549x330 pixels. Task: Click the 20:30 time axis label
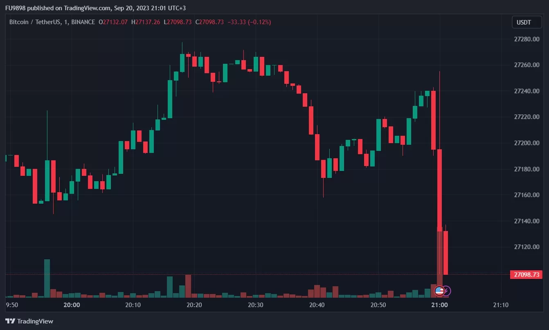tap(256, 305)
